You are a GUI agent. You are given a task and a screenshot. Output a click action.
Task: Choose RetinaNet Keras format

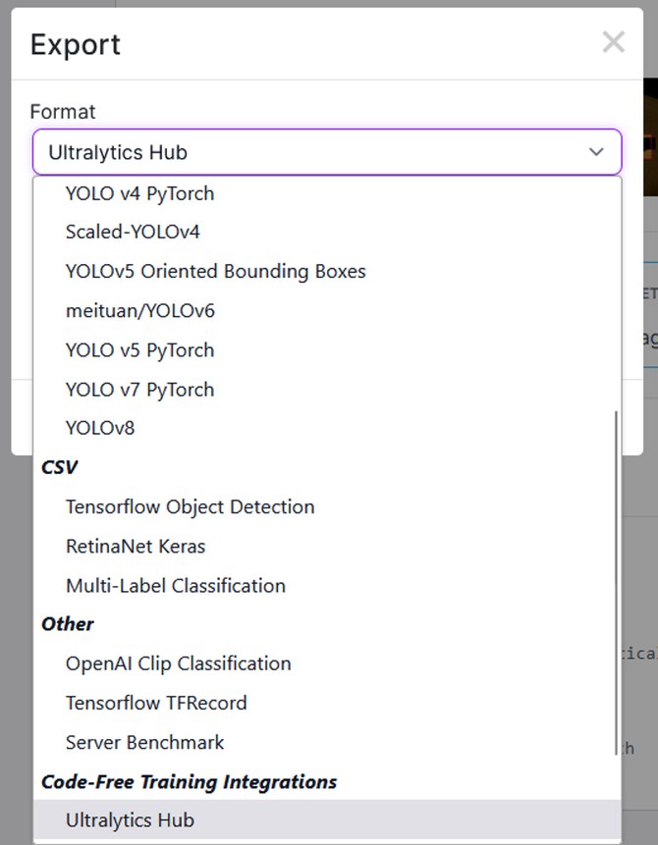136,547
